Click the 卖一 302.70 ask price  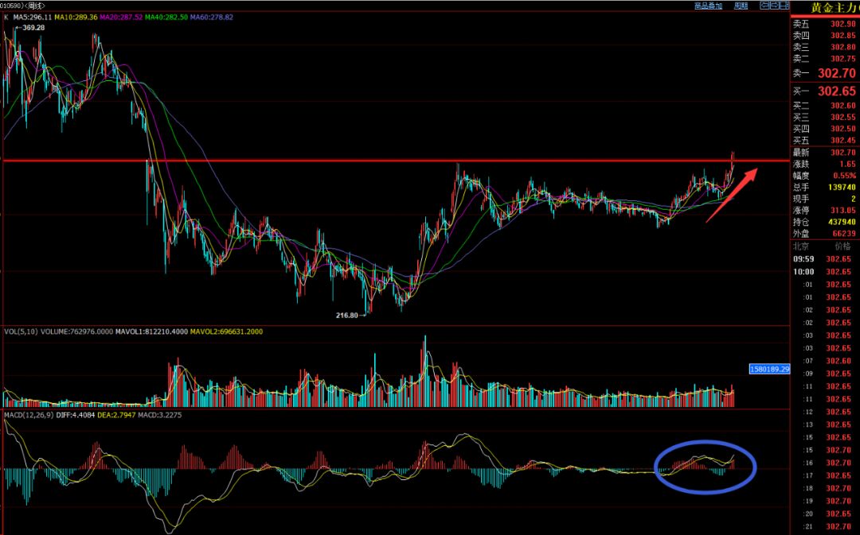click(x=824, y=73)
